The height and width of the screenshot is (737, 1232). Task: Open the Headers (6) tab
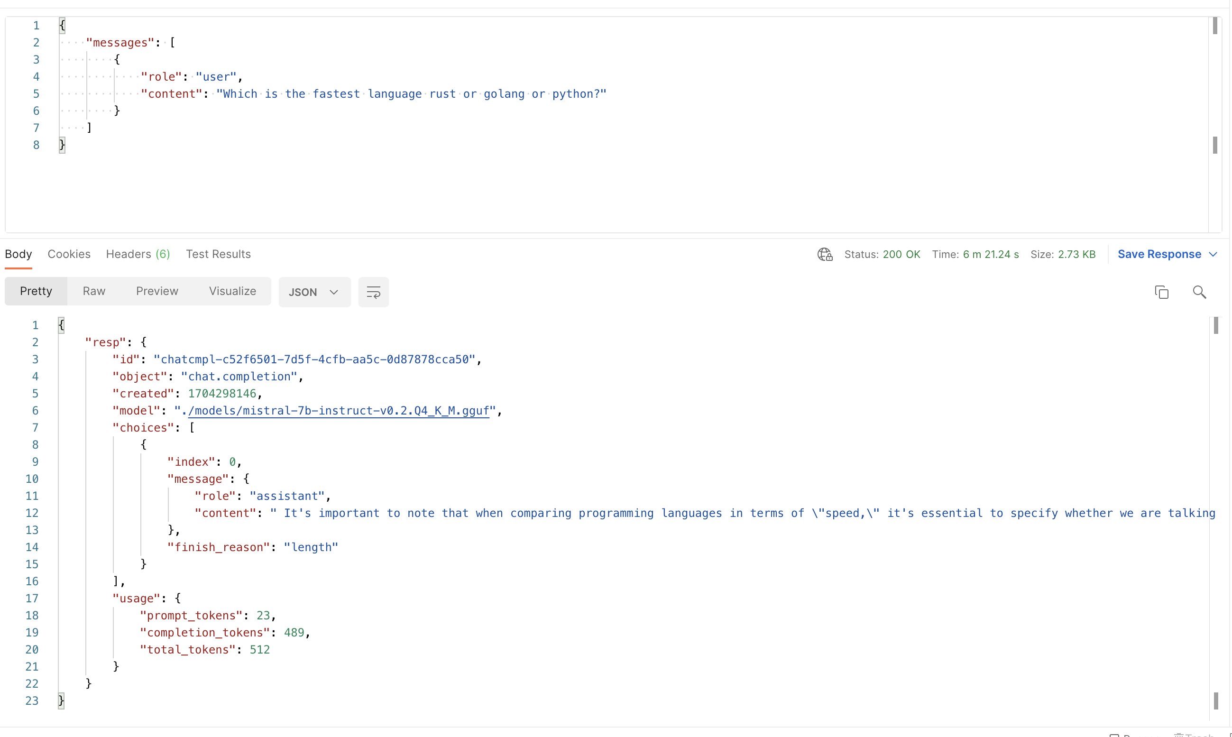click(138, 254)
